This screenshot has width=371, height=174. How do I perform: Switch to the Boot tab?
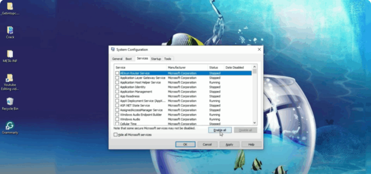tap(129, 59)
